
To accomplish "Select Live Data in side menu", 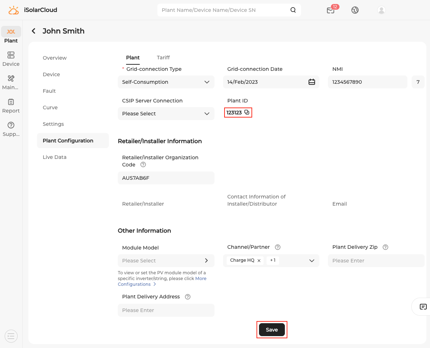I will click(x=55, y=157).
